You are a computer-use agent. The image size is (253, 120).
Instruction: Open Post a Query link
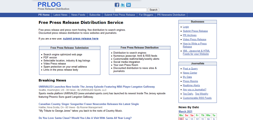190,68
